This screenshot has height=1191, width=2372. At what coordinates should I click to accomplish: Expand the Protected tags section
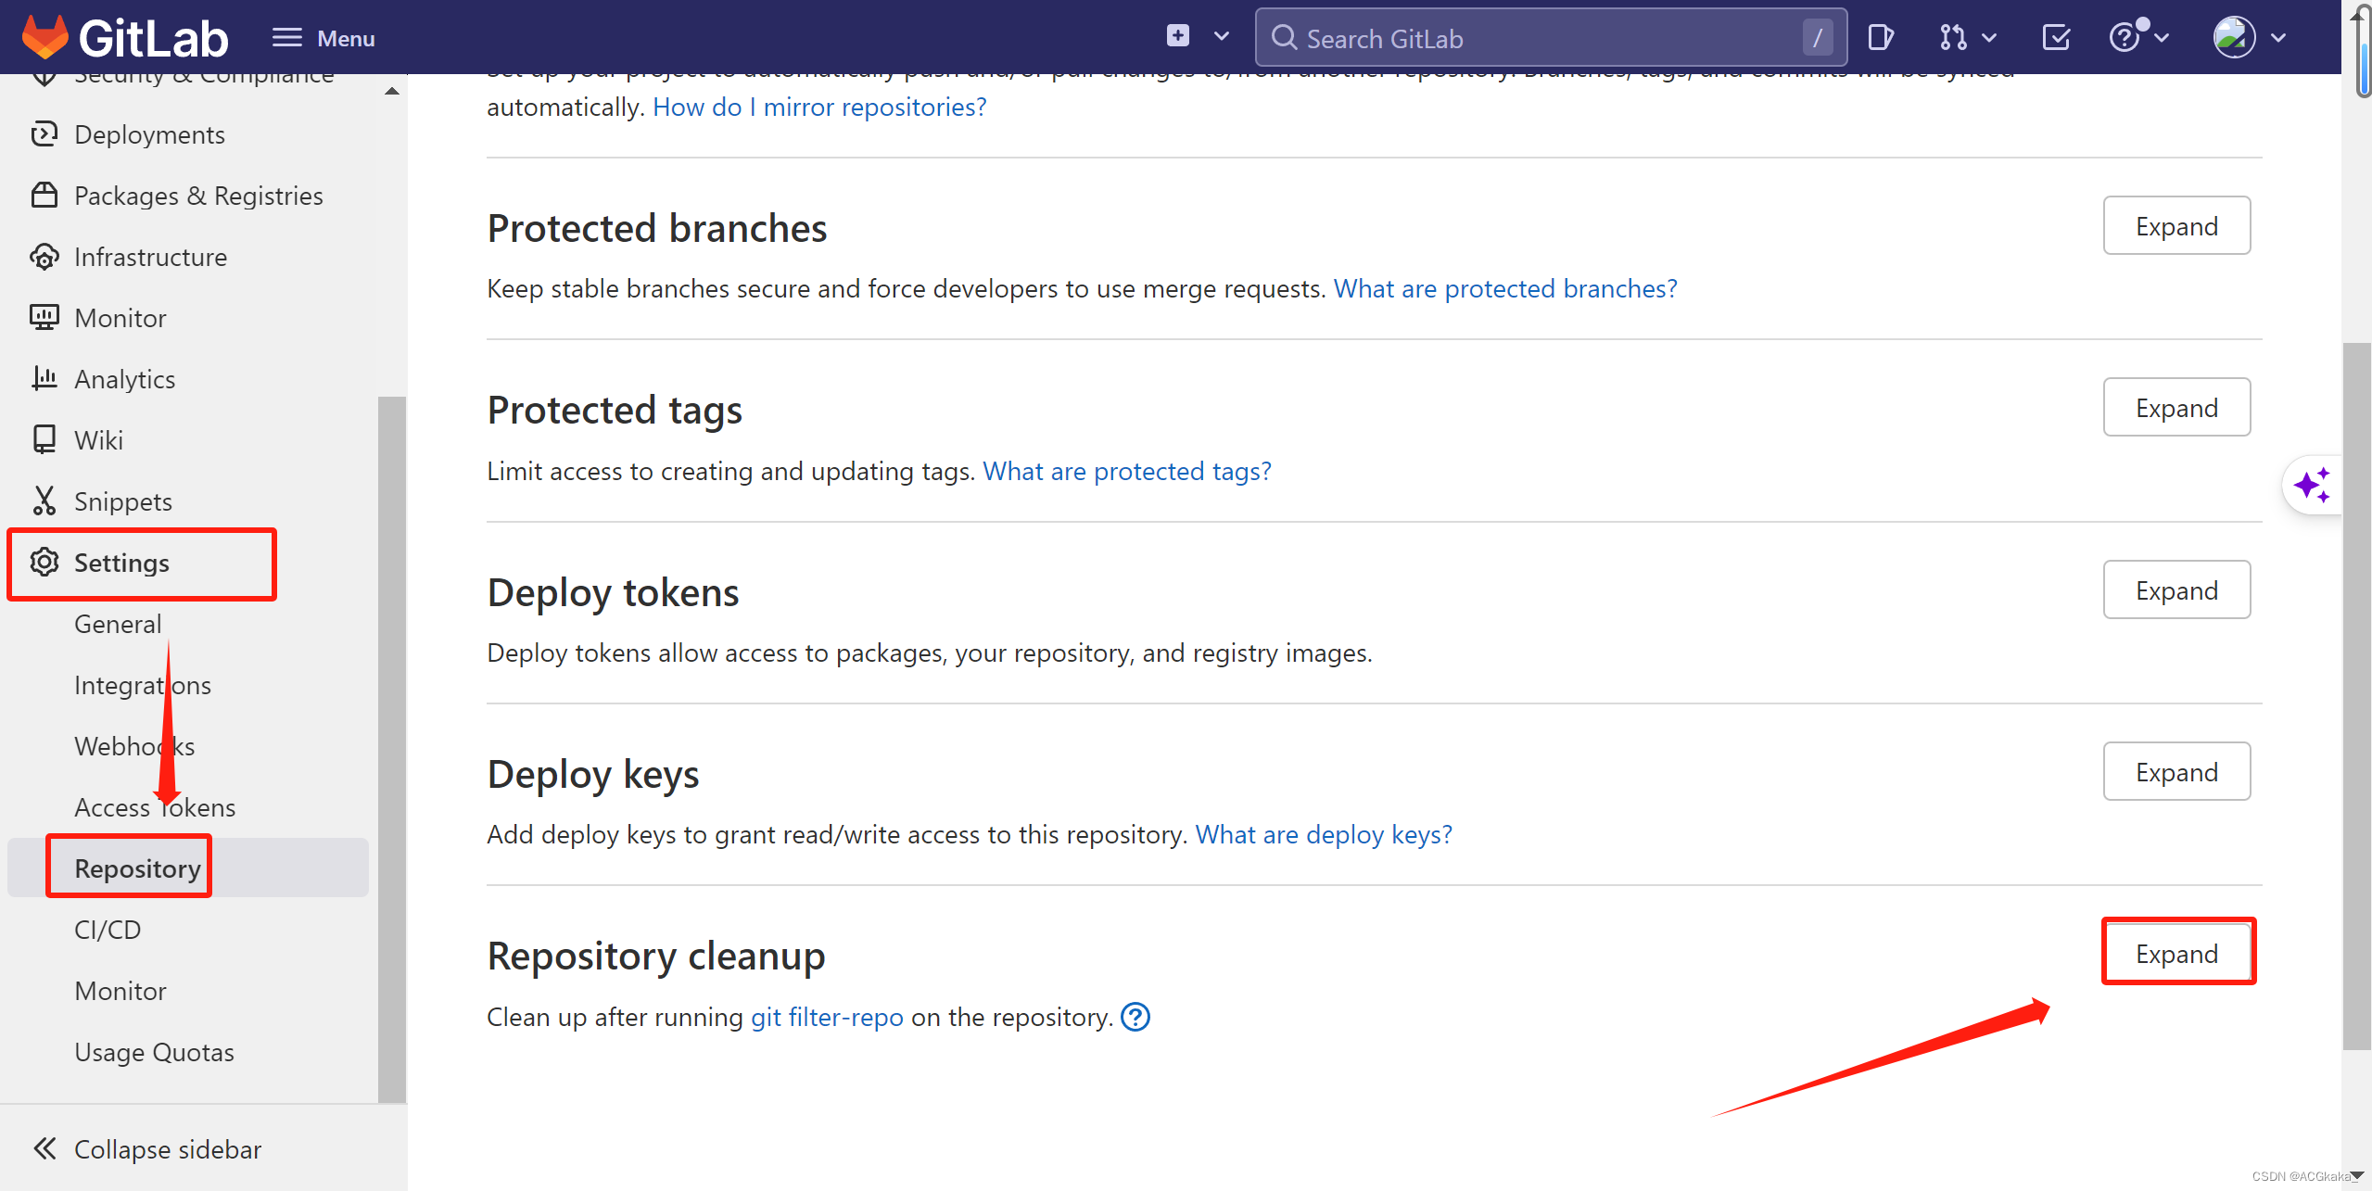tap(2175, 408)
